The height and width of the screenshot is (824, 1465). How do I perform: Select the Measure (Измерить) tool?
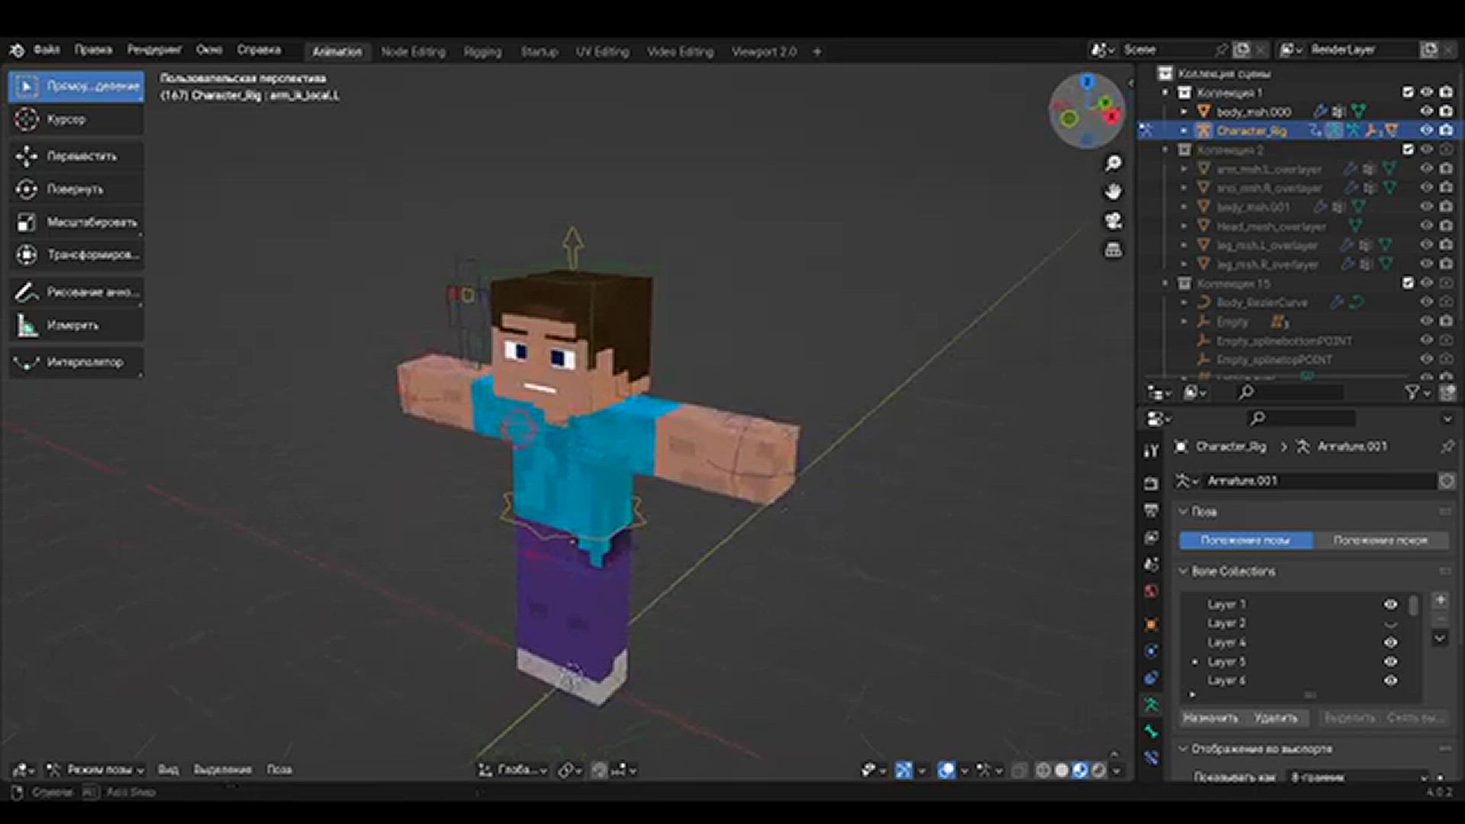(x=76, y=325)
